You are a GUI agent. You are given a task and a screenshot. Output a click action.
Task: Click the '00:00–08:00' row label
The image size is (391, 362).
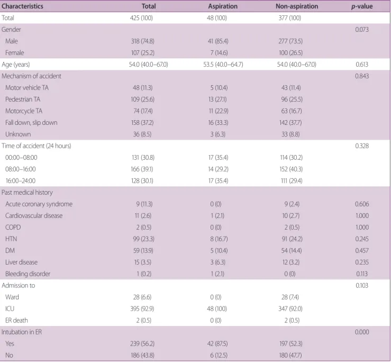(x=21, y=158)
